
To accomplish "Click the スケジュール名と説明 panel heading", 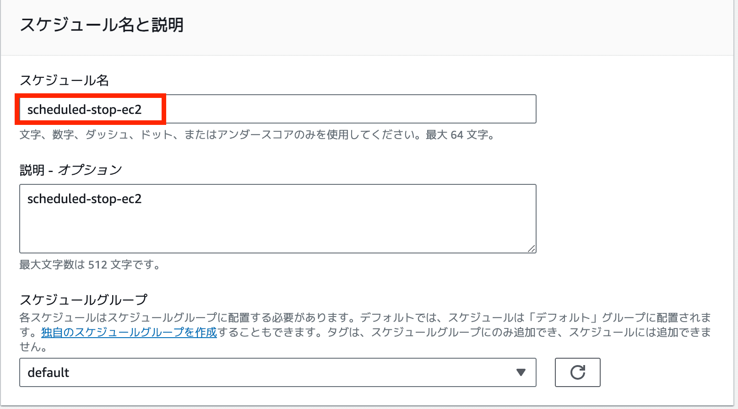I will coord(102,25).
